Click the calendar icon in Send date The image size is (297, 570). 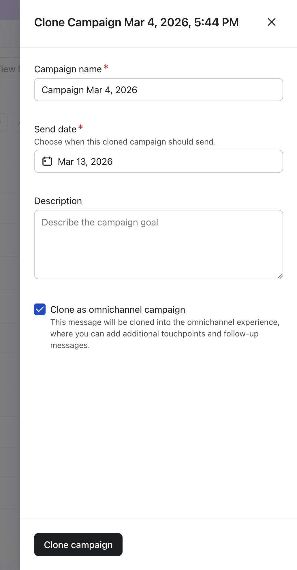coord(47,161)
